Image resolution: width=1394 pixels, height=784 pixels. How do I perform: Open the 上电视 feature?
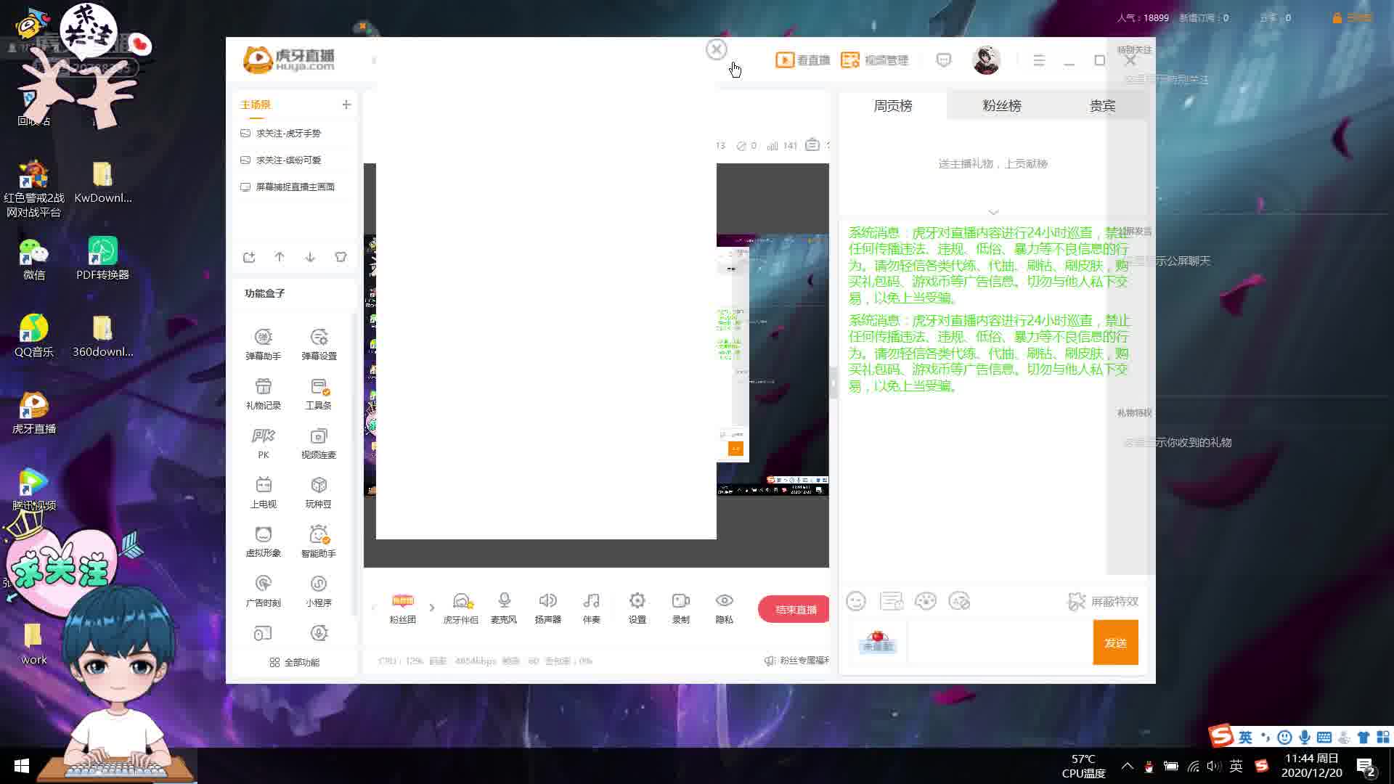pyautogui.click(x=263, y=492)
